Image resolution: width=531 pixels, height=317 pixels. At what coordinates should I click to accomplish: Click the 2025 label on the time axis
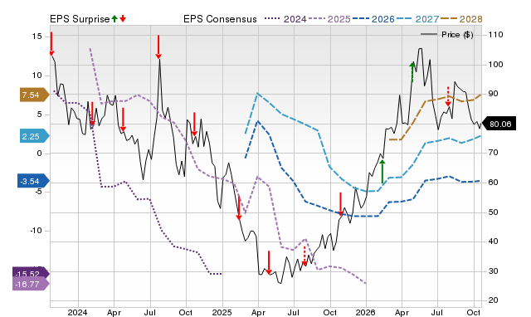(x=222, y=312)
